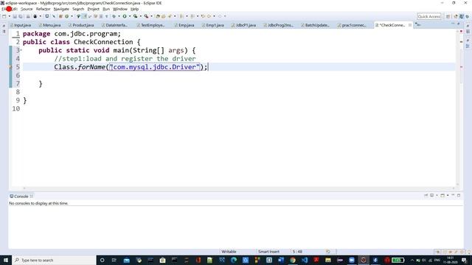Click the Smart Insert status bar entry
This screenshot has width=472, height=265.
pos(268,252)
